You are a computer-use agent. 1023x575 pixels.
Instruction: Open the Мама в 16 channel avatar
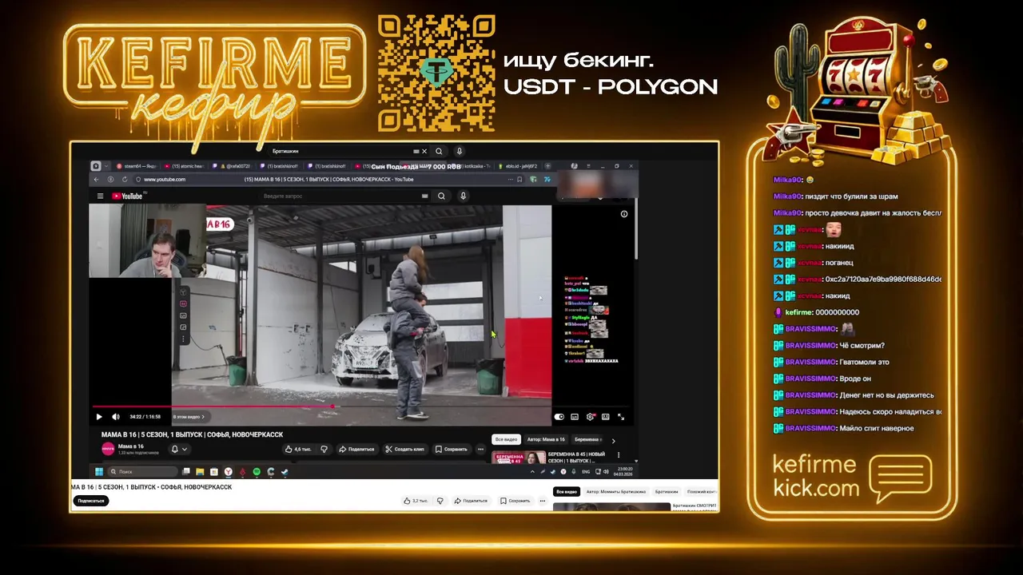coord(108,449)
